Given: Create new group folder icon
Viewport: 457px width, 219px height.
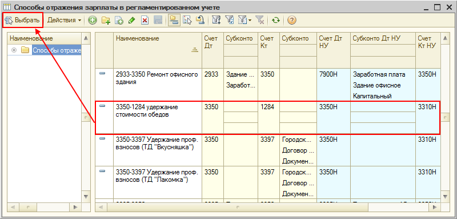Looking at the screenshot, I should point(106,21).
